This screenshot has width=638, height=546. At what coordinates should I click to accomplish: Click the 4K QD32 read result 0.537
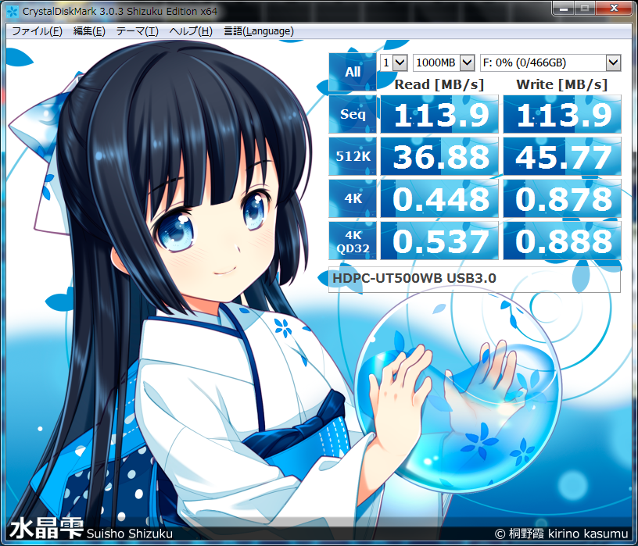tap(439, 241)
